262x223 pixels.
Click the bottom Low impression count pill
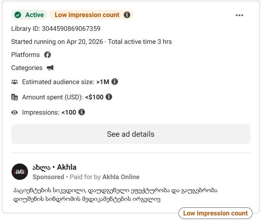coord(215,213)
